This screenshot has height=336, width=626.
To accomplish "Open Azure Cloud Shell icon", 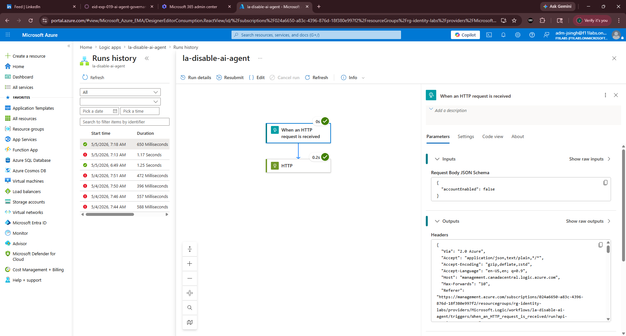I will click(489, 35).
